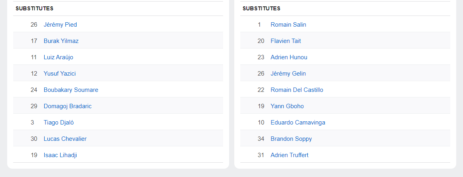View Adrien Hunou's profile

289,57
